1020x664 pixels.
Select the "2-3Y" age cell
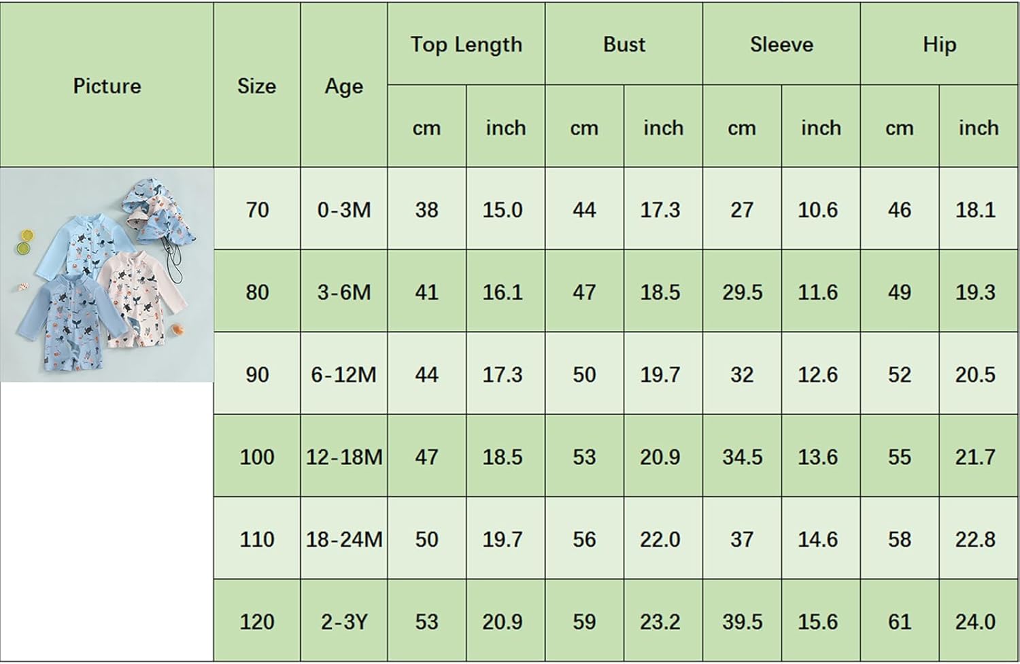(344, 621)
